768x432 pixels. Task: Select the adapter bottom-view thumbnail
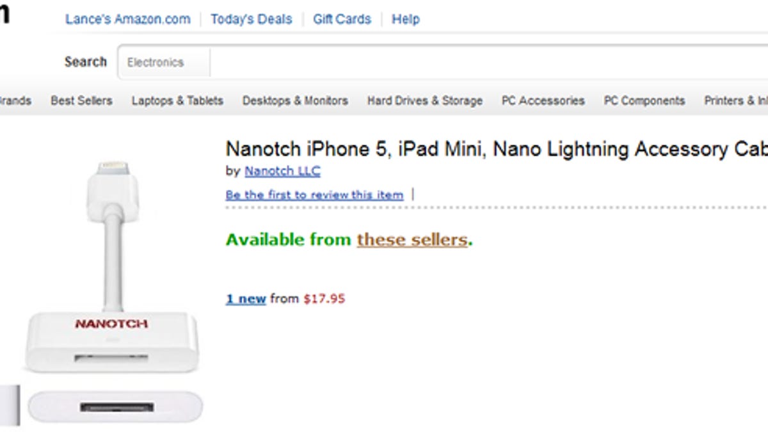(x=115, y=407)
